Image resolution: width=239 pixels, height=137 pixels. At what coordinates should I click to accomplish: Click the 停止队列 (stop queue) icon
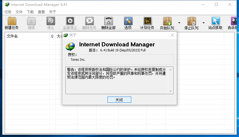coord(192,21)
